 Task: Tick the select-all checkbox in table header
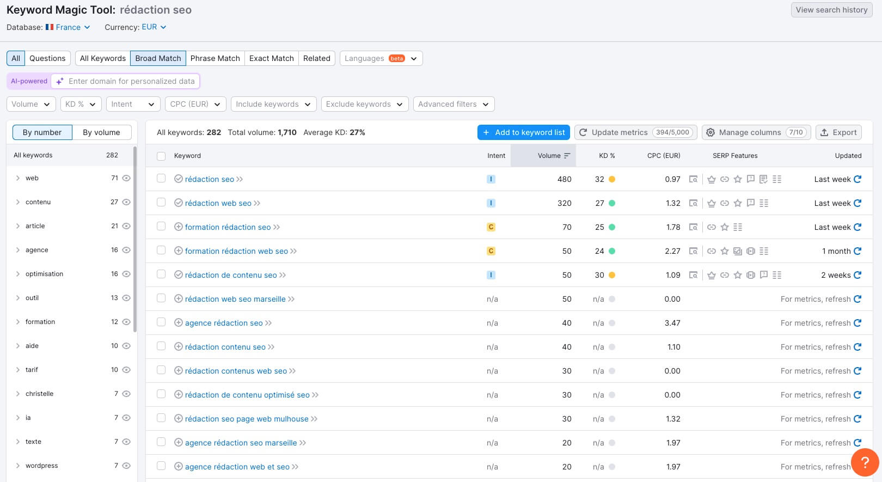161,156
